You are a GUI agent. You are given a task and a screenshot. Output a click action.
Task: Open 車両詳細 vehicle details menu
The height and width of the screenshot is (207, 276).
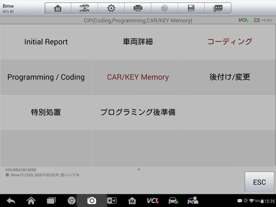[x=138, y=42]
